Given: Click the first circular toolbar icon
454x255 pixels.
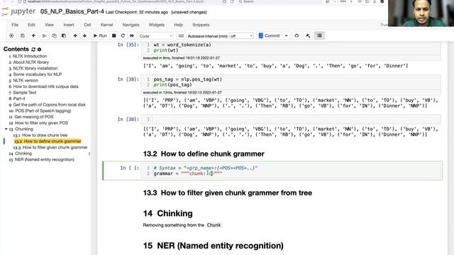Looking at the screenshot, I should pos(11,36).
